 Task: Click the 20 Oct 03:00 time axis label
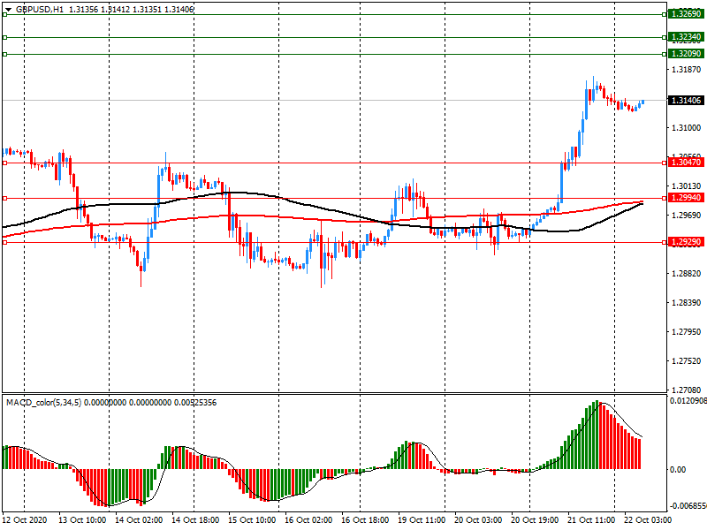tap(478, 519)
